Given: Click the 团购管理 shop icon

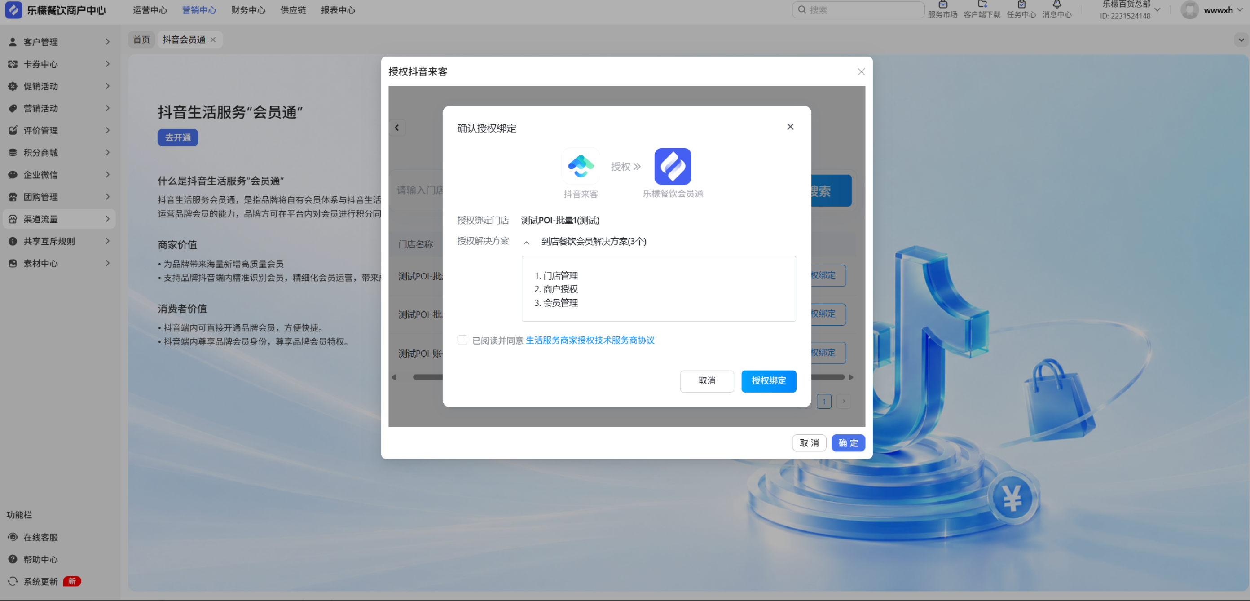Looking at the screenshot, I should click(13, 197).
